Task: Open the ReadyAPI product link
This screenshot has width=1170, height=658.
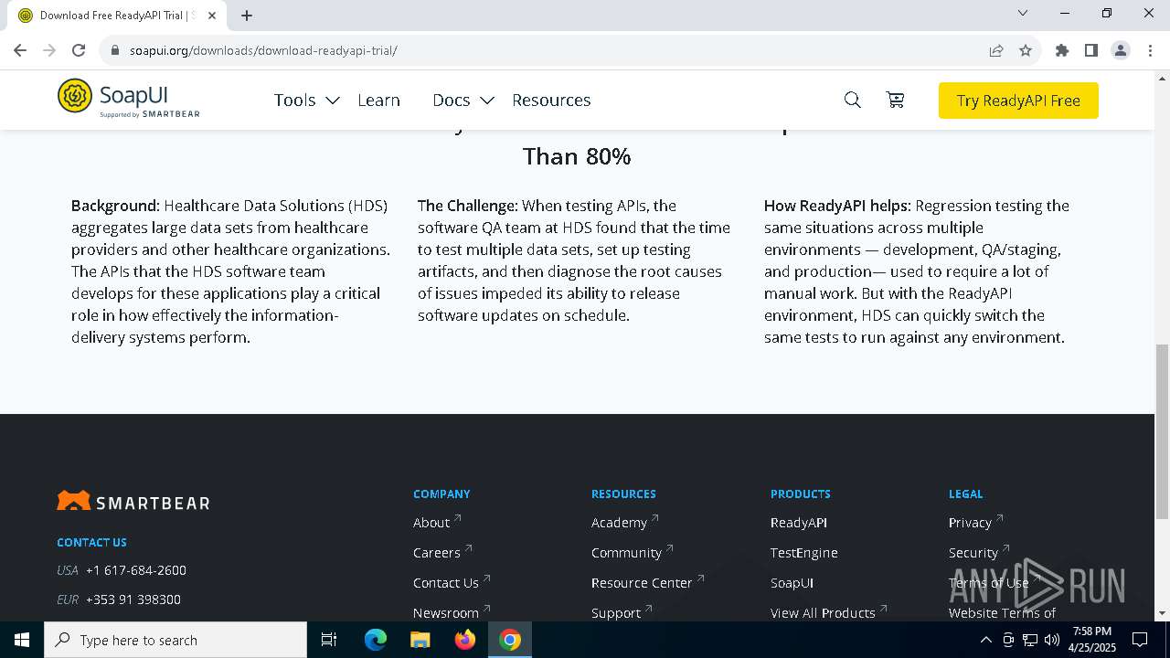Action: [799, 522]
